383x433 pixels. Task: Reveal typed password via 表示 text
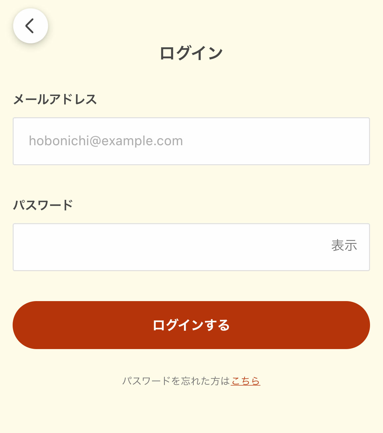[x=344, y=246]
